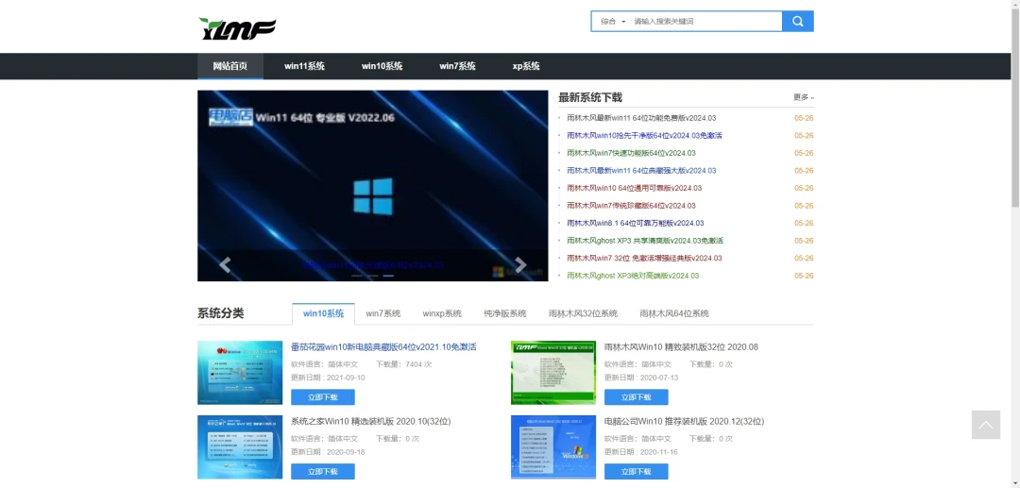Select the 雨林木风32位系统 category tab

click(x=583, y=314)
